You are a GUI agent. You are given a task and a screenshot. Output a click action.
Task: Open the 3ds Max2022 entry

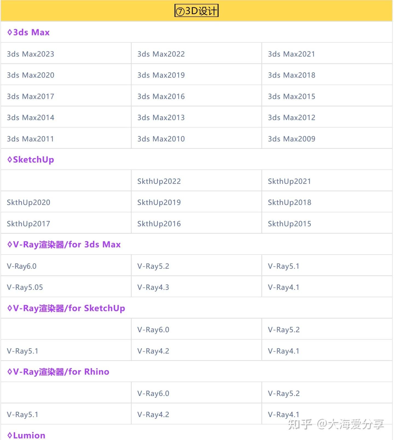pyautogui.click(x=161, y=54)
